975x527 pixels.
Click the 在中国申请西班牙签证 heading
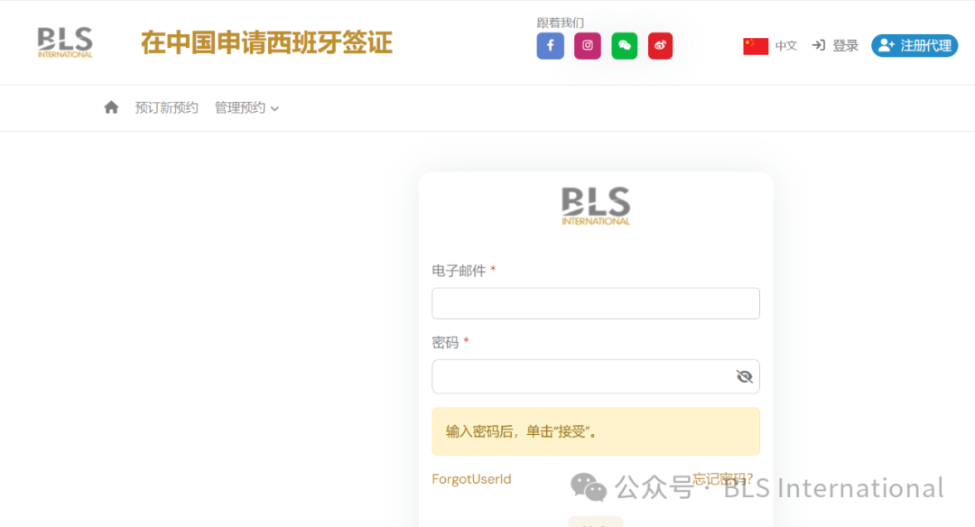tap(266, 43)
